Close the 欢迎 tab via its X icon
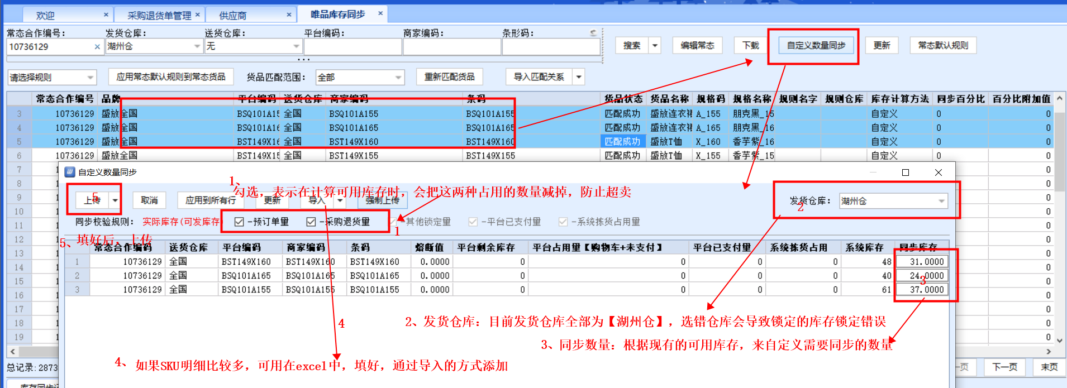 coord(106,15)
